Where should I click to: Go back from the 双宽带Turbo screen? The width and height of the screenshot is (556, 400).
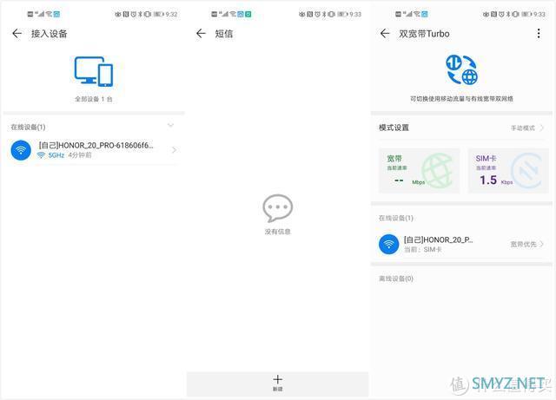pos(385,34)
